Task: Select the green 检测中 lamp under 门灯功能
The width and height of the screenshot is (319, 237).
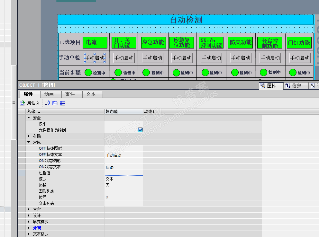Action: [293, 73]
